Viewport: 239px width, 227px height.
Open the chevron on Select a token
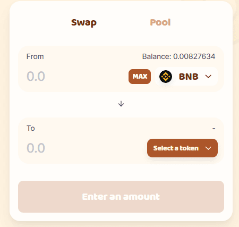tap(208, 148)
